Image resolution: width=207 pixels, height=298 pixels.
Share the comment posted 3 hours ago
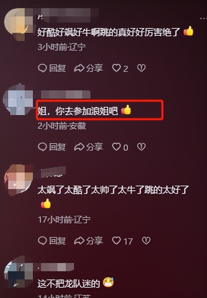point(88,68)
